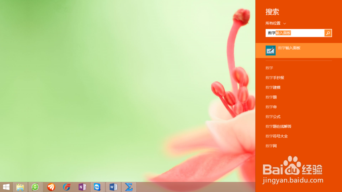Open File Explorer from the taskbar
Screen dimensions: 342x192
(20, 187)
